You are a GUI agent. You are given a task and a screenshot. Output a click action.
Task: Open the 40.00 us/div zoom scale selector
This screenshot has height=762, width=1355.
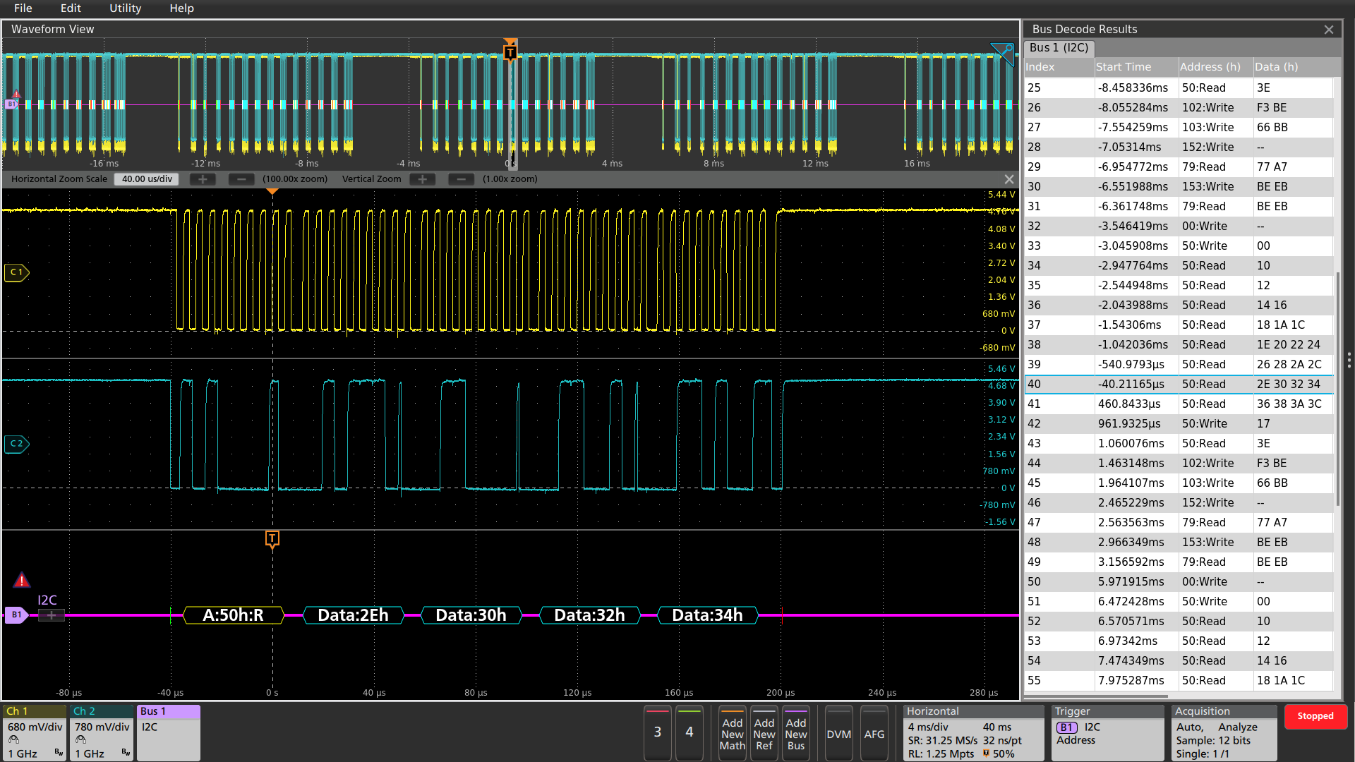click(146, 179)
